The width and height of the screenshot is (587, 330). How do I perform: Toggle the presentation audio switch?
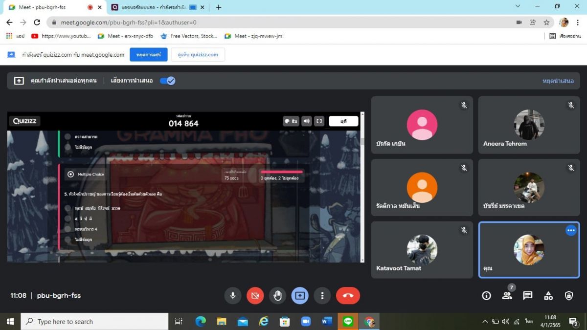pyautogui.click(x=167, y=81)
